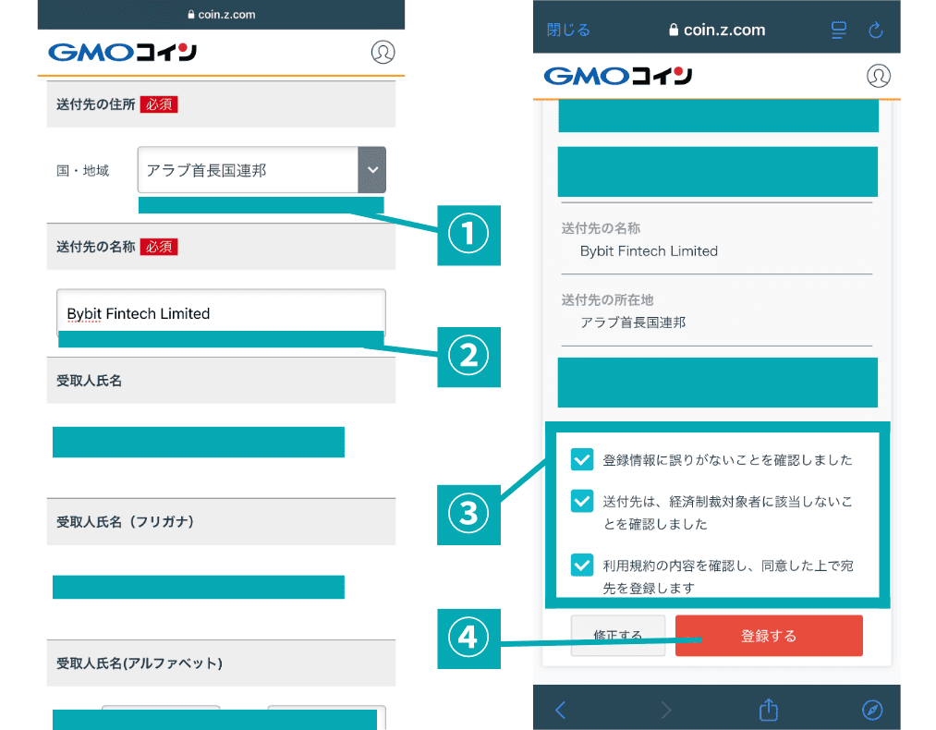Open Safari compass icon
Viewport: 936px width, 730px height.
(x=872, y=710)
